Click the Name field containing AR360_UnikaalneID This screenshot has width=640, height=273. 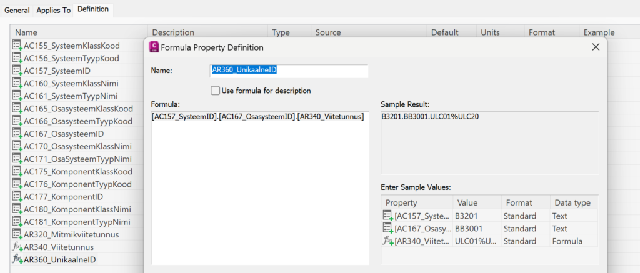[289, 71]
